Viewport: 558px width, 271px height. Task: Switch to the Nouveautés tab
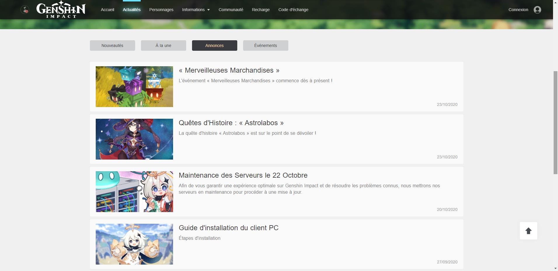tap(112, 46)
